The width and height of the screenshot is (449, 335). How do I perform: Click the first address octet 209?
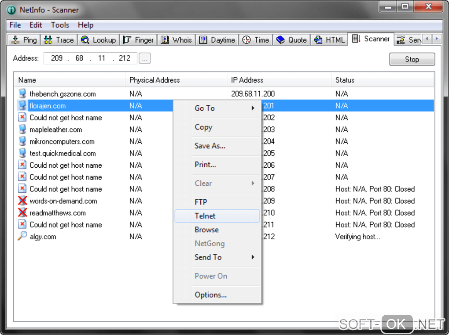pyautogui.click(x=57, y=58)
